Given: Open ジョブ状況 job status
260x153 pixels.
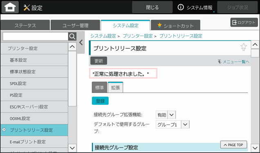Looking at the screenshot, I should [x=238, y=7].
